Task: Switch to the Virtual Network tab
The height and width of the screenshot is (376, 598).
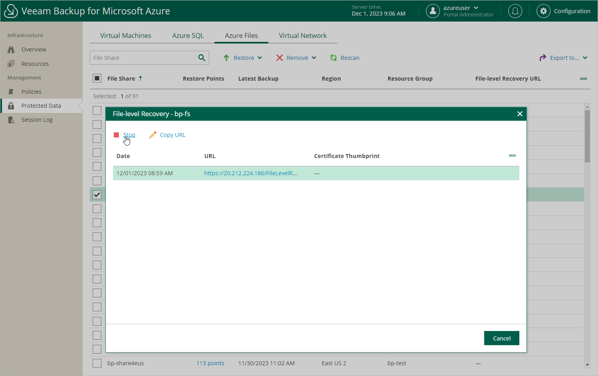Action: 303,36
